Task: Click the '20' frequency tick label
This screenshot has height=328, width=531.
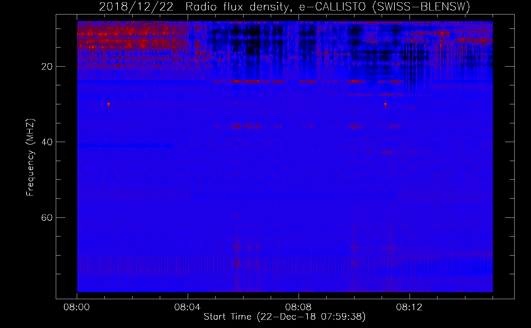Action: [x=47, y=67]
